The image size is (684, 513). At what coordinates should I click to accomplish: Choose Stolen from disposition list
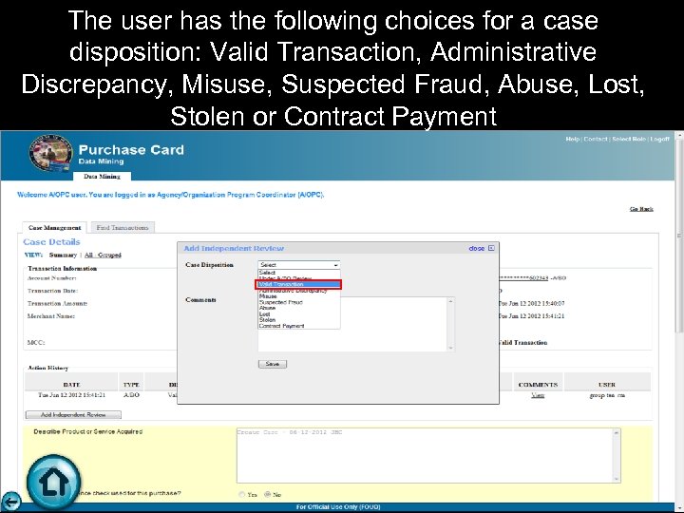click(299, 320)
